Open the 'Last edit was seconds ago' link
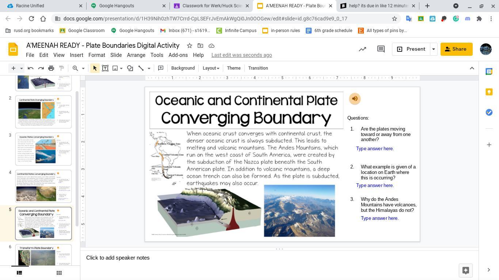The image size is (499, 280). (241, 55)
